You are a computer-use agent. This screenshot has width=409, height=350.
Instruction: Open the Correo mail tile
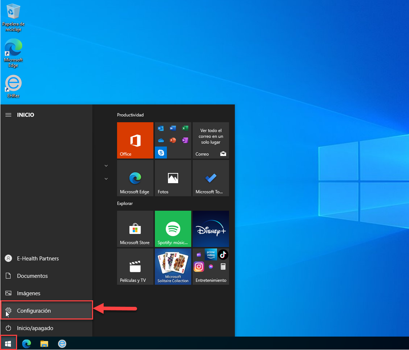[x=211, y=140]
